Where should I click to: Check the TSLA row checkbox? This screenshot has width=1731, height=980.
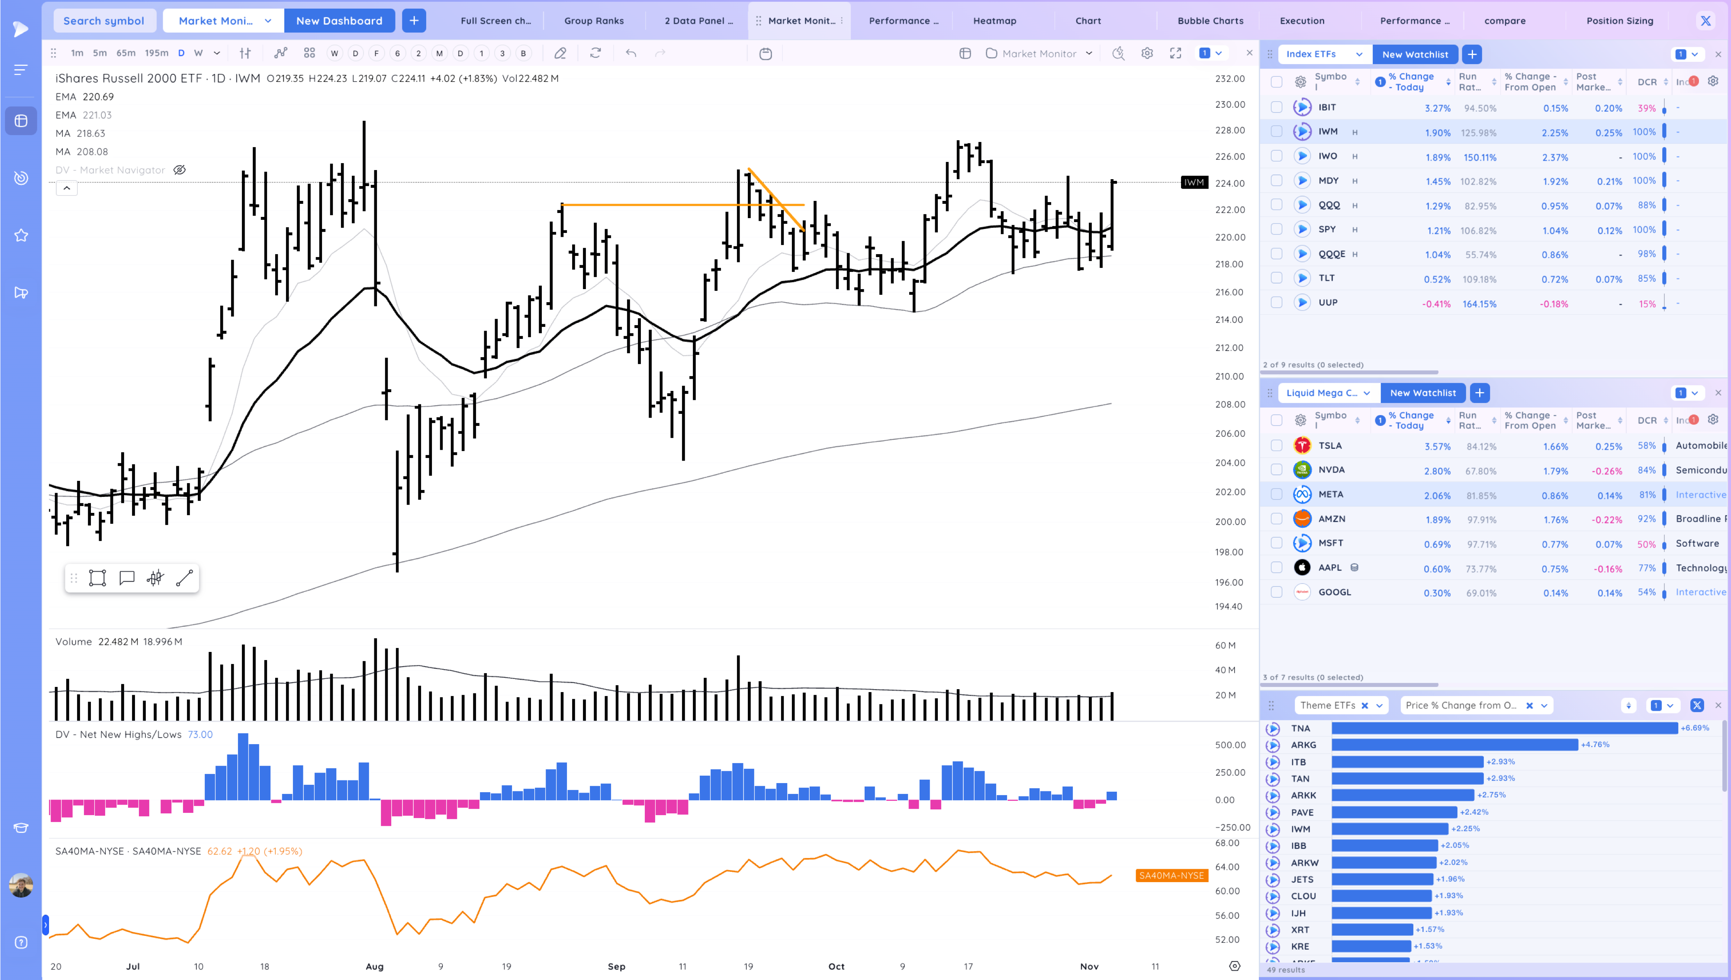1276,445
